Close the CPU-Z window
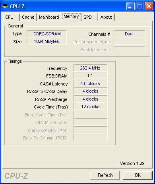Screen dimensions: 155x184 click(x=149, y=6)
